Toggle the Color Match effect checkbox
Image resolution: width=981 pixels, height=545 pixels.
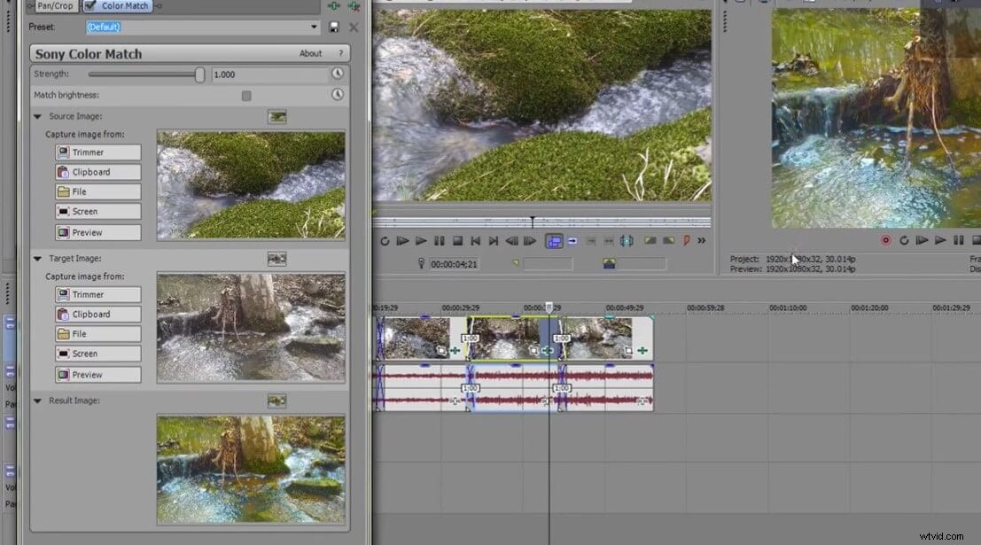[90, 5]
